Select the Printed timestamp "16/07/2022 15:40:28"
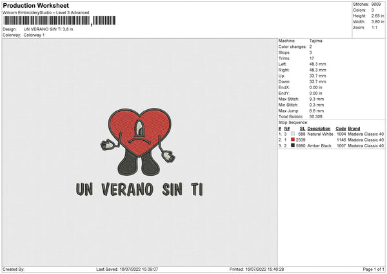The height and width of the screenshot is (274, 387). (x=264, y=269)
